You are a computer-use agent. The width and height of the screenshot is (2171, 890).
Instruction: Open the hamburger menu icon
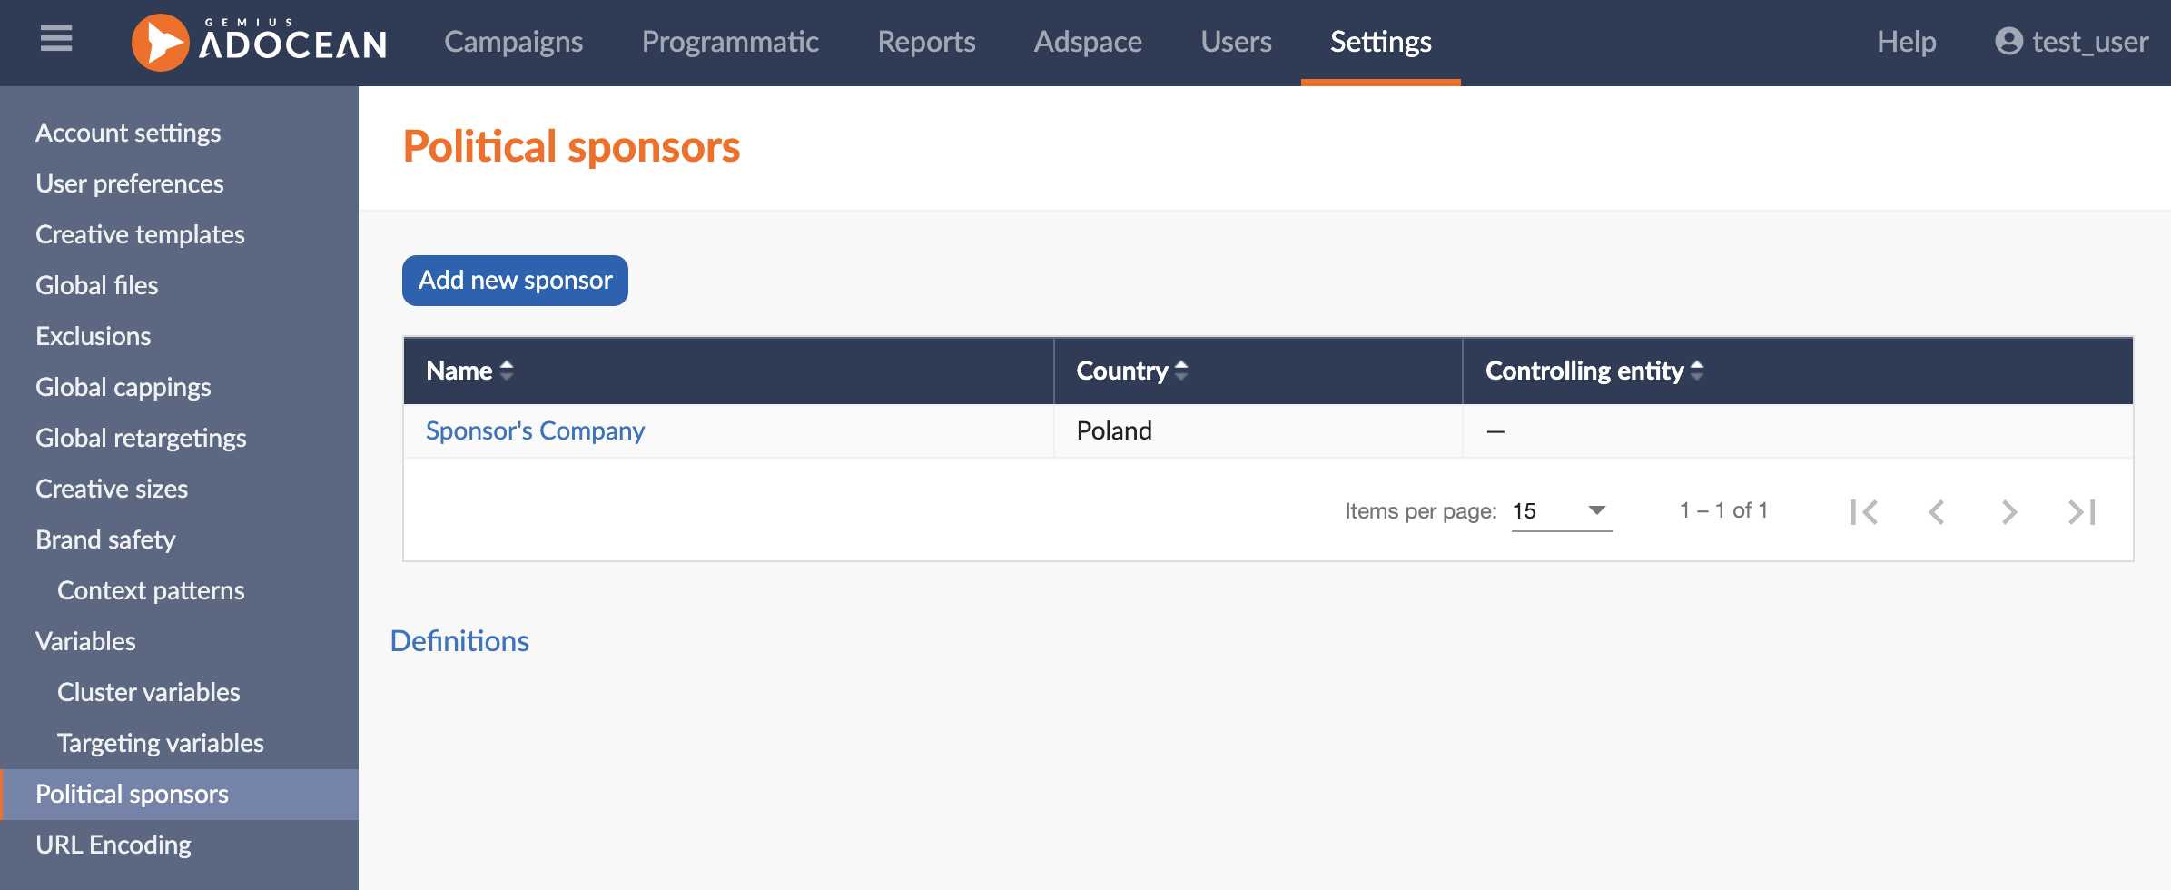56,39
